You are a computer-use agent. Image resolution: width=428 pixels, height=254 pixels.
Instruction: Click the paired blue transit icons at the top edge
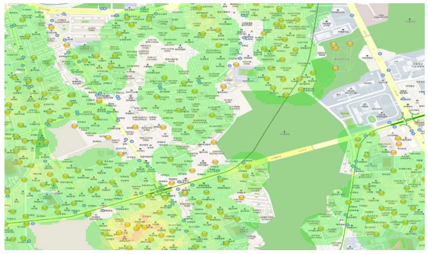(103, 9)
